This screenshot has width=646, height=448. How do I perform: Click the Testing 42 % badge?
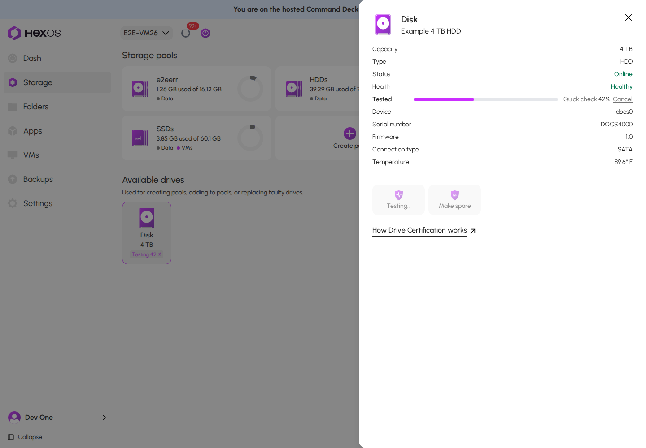pos(147,254)
